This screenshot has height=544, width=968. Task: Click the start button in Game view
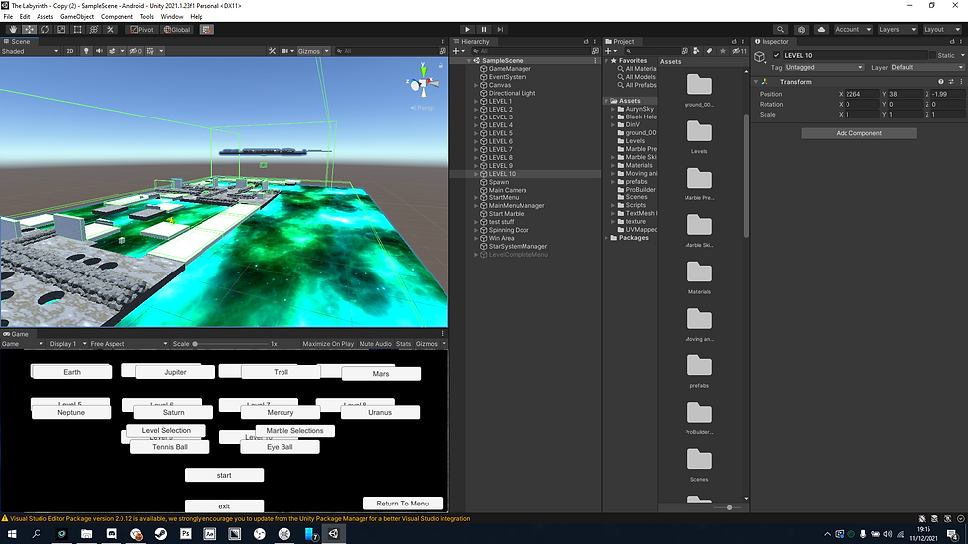(x=224, y=475)
